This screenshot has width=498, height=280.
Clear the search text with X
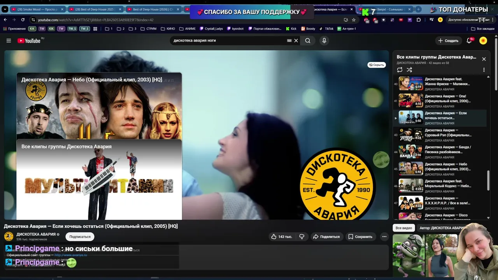[296, 40]
